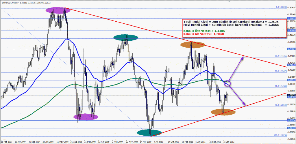296x144 pixels.
Task: Click the date label 5 Jun 2011
Action: coord(201,141)
